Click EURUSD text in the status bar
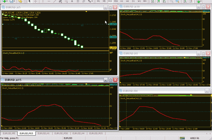Image resolution: width=212 pixels, height=140 pixels. click(x=68, y=138)
